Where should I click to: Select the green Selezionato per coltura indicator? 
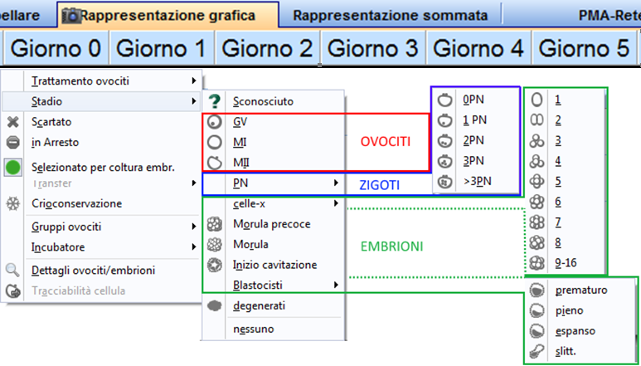tap(13, 168)
